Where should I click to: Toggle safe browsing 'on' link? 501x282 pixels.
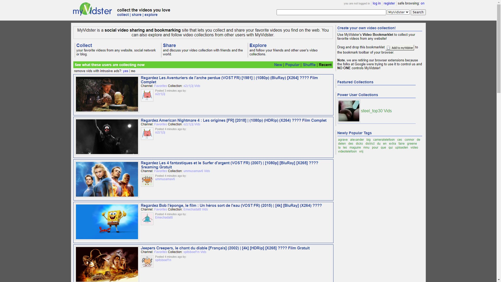point(422,3)
